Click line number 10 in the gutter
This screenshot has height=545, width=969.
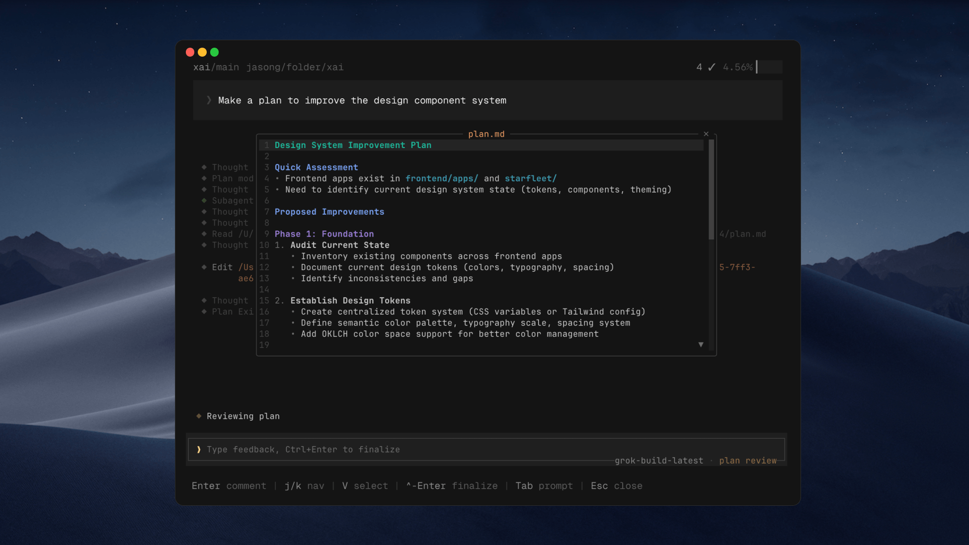tap(264, 245)
